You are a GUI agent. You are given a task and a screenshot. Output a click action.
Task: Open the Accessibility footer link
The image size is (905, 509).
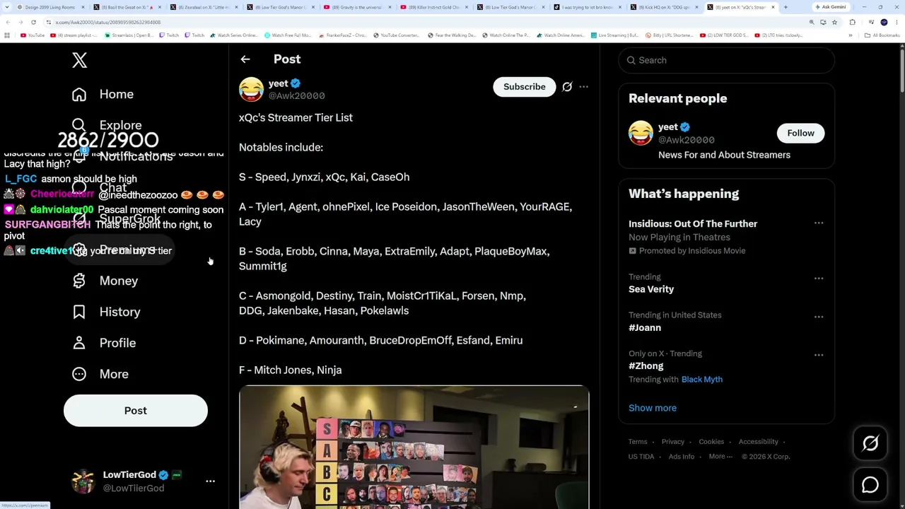tap(759, 442)
